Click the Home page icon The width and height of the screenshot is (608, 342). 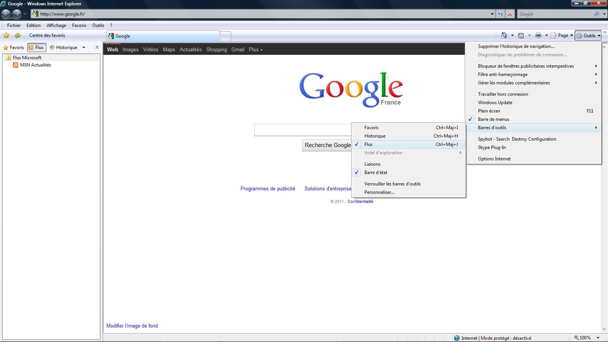[504, 35]
